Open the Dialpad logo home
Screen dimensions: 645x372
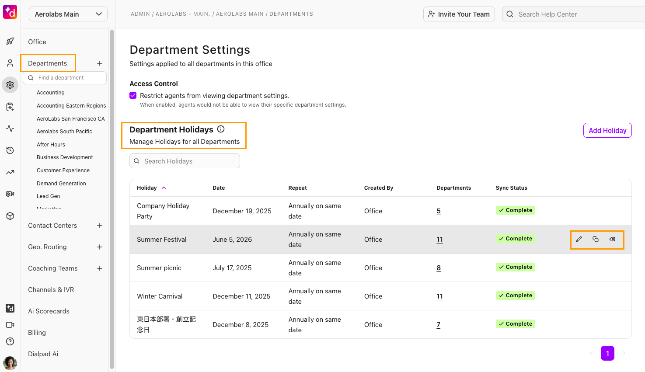[x=10, y=12]
